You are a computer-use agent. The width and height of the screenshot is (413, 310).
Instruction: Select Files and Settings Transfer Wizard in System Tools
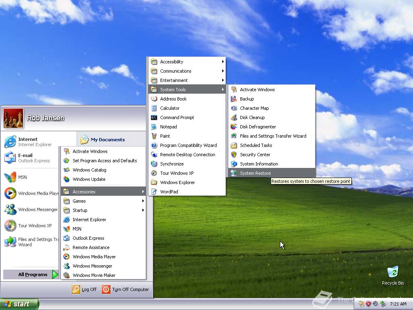(x=271, y=136)
